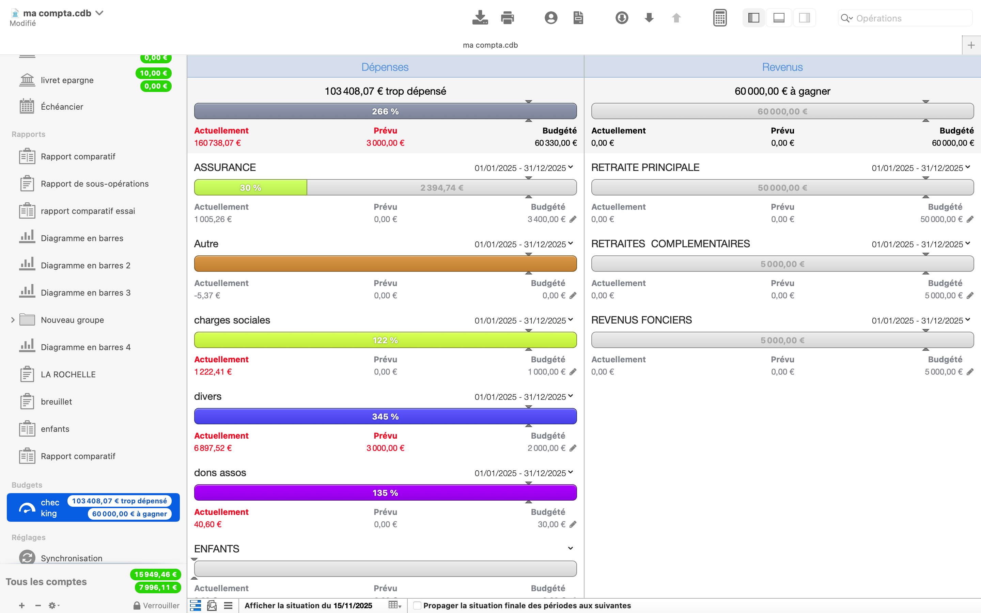Enable propagating final situation to following periods
The height and width of the screenshot is (613, 981).
(x=417, y=605)
